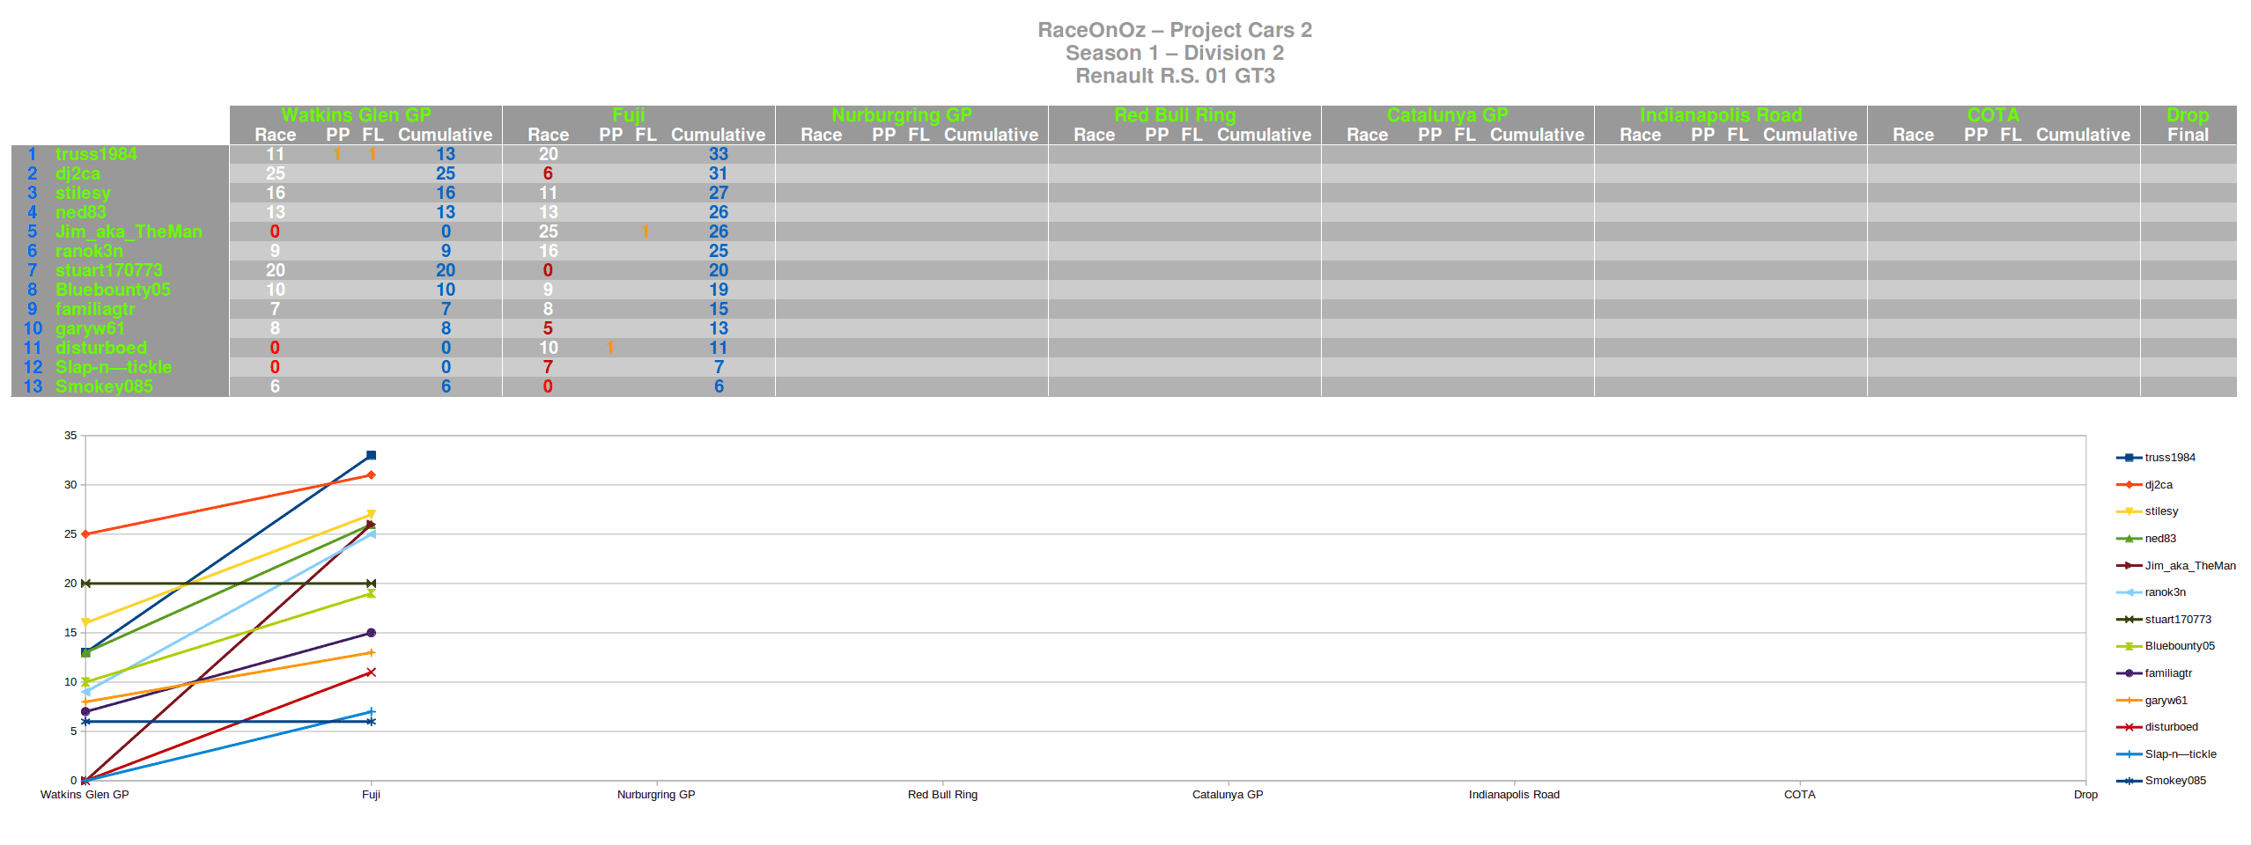Click driver name ranok3n in table

(89, 251)
